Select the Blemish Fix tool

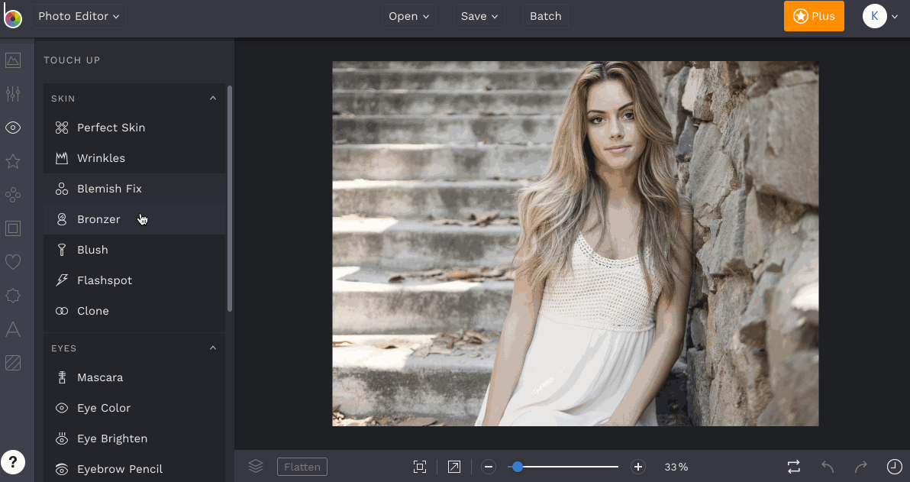(134, 189)
